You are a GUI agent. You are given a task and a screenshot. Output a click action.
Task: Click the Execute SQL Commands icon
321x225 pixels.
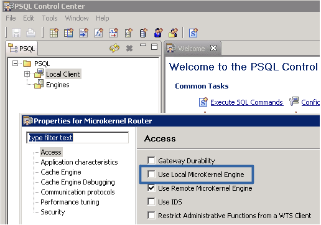coord(203,102)
